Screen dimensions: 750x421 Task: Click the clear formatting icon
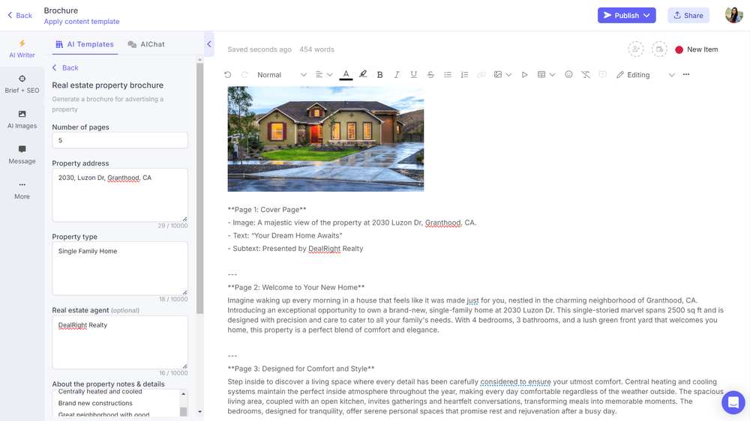point(586,75)
